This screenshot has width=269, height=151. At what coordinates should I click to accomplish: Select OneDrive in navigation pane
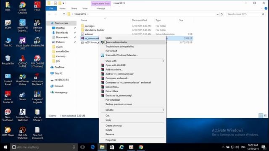click(x=59, y=67)
